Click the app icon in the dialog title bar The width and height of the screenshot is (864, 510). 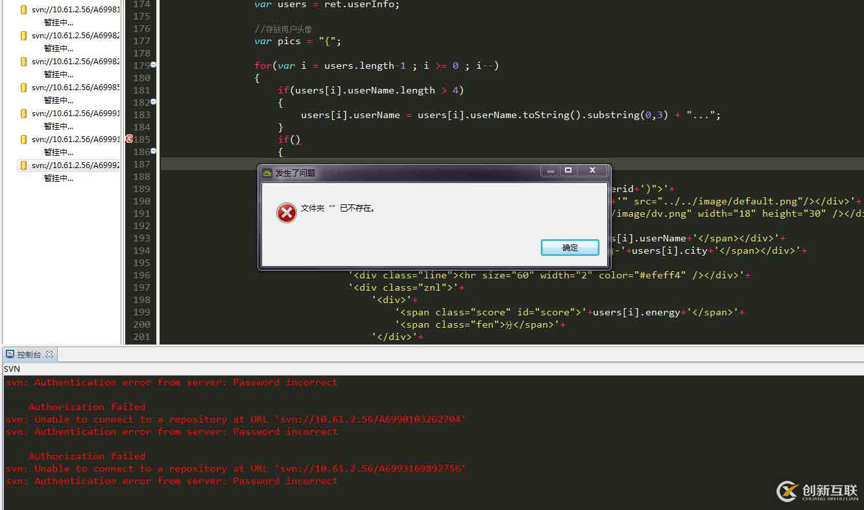pyautogui.click(x=267, y=173)
